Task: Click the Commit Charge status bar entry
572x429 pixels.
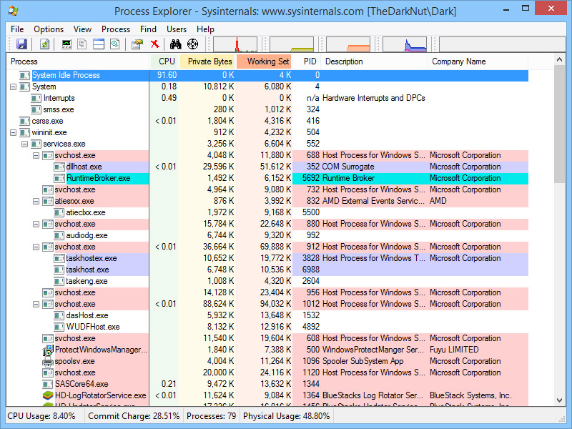Action: tap(134, 416)
